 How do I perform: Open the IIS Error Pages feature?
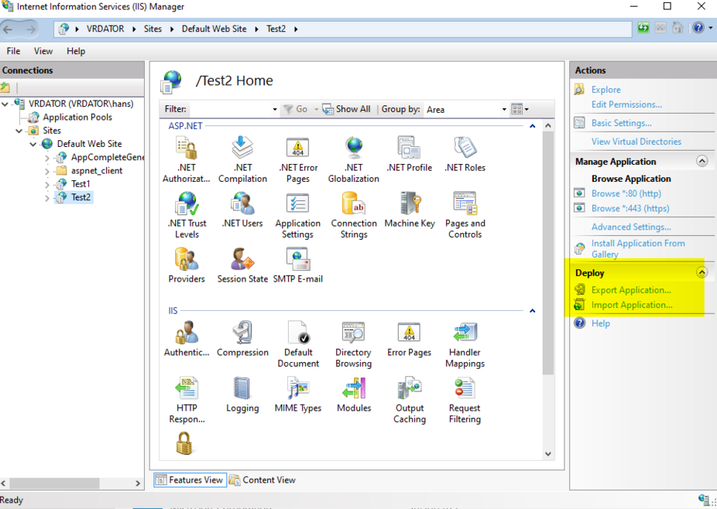click(x=410, y=339)
